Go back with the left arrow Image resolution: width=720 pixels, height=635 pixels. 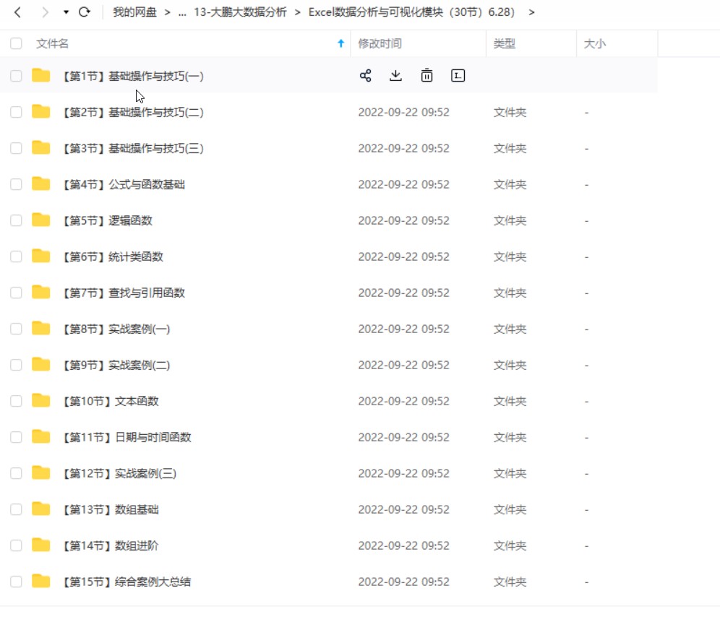pyautogui.click(x=17, y=12)
